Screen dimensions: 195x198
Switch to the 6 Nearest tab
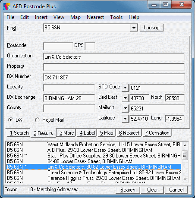point(129,133)
